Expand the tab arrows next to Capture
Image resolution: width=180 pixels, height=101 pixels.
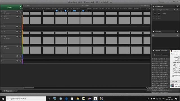pyautogui.click(x=16, y=91)
